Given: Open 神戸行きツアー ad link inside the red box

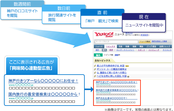Looking at the screenshot, I should [x=116, y=82].
